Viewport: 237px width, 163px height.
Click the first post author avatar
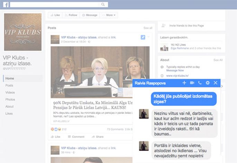pyautogui.click(x=55, y=39)
